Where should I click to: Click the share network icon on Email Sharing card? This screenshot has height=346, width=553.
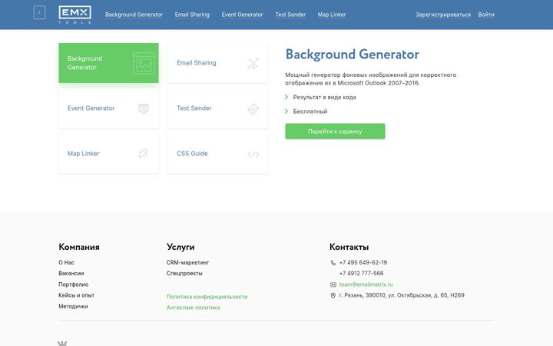253,64
